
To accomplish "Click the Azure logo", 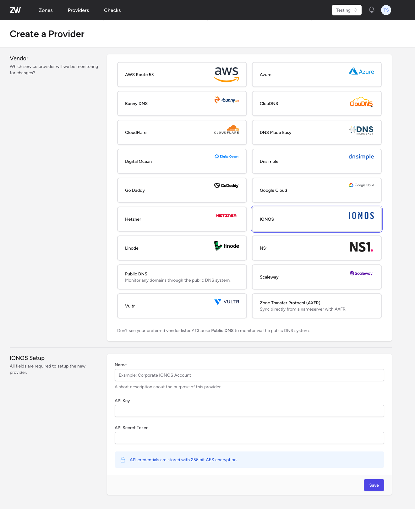I will pos(361,72).
